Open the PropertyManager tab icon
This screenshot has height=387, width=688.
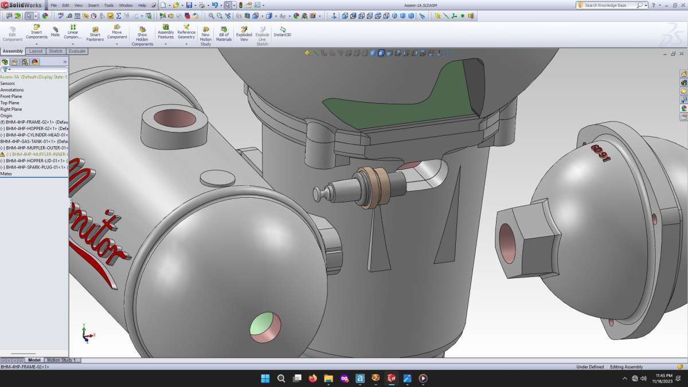point(15,62)
